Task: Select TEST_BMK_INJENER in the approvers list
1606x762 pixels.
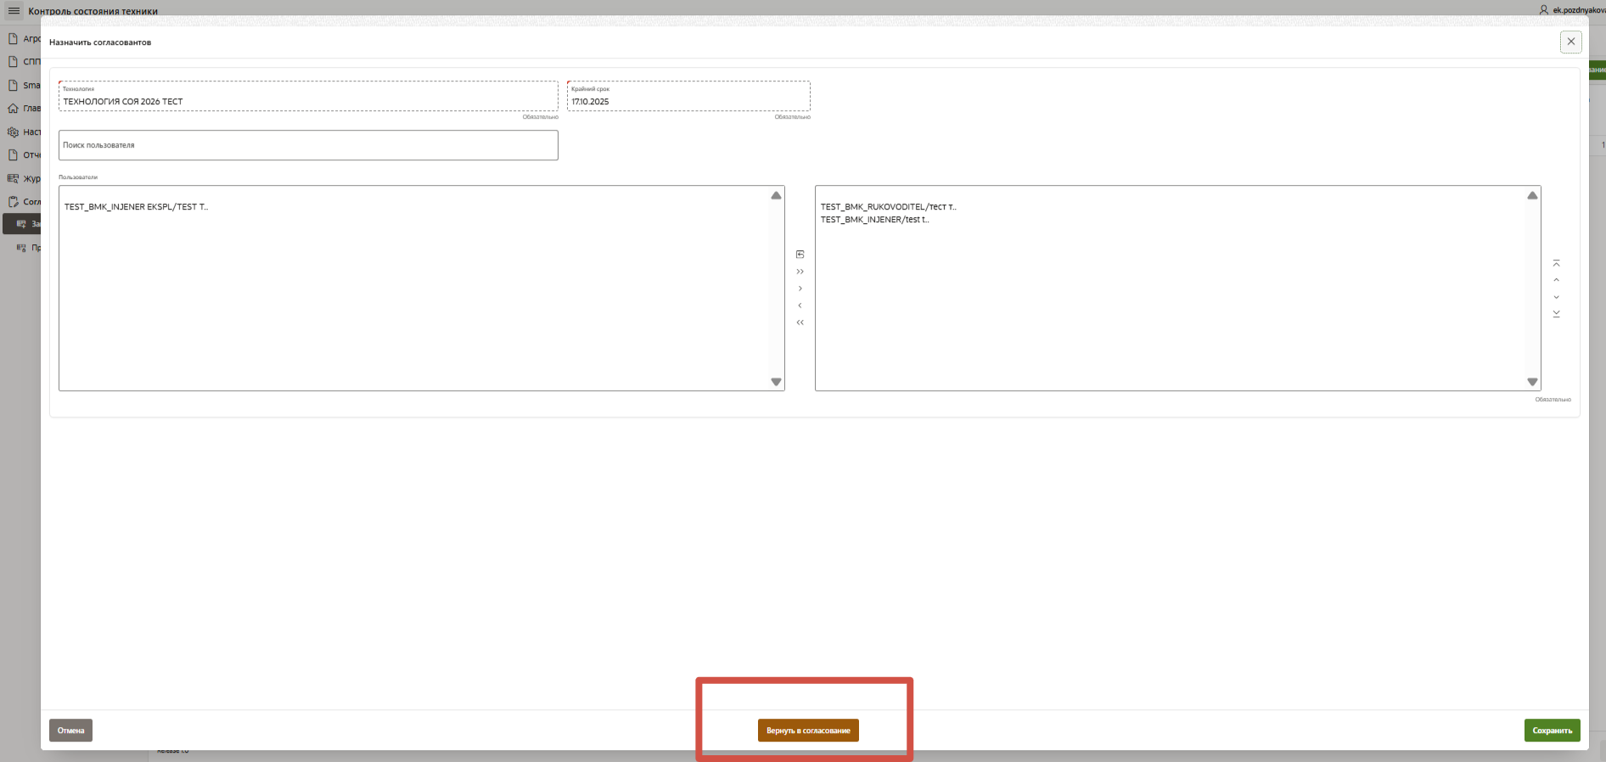Action: coord(874,220)
